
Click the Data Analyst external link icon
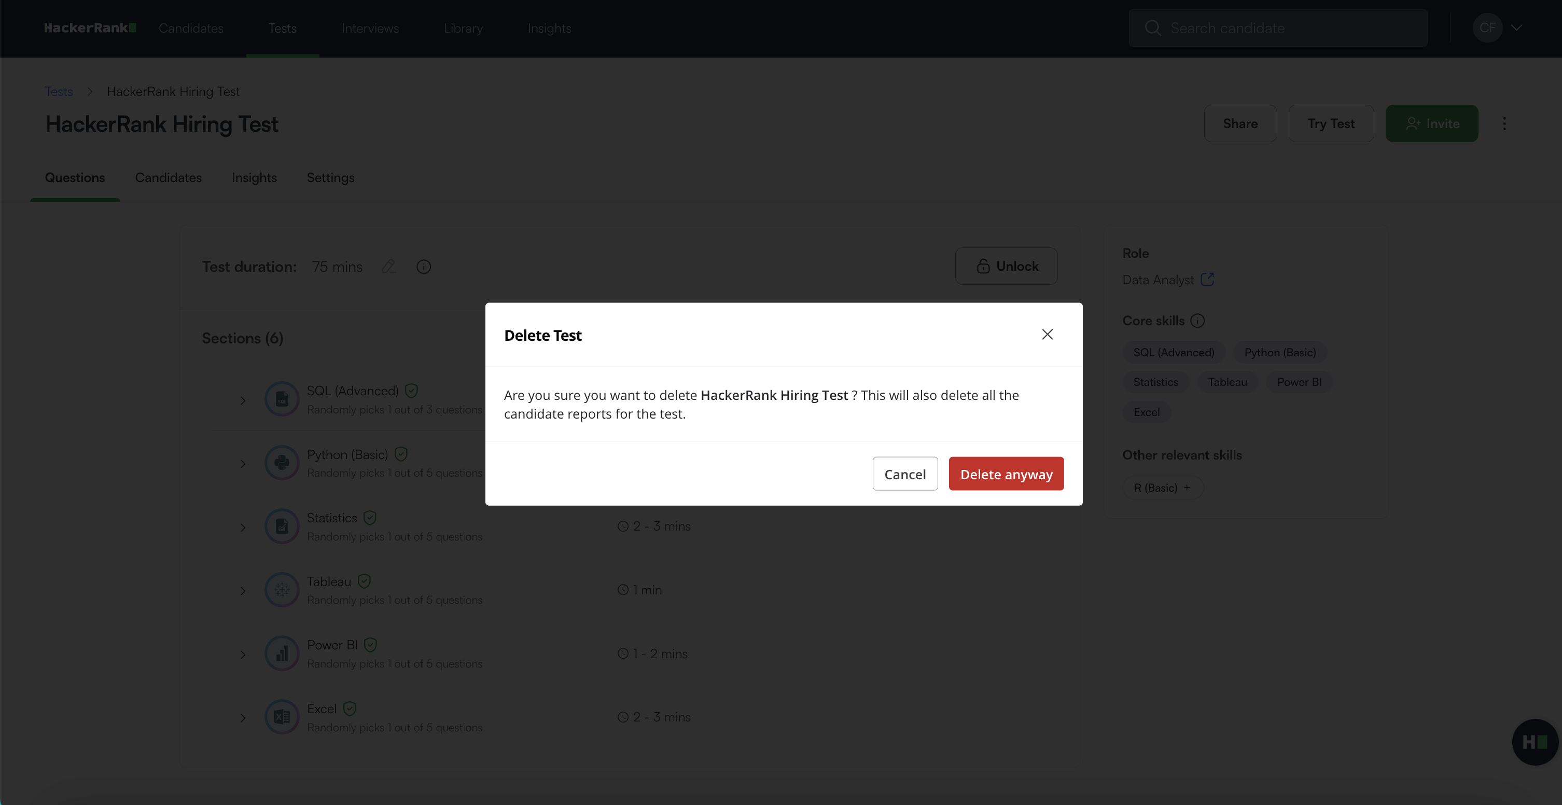(x=1207, y=279)
